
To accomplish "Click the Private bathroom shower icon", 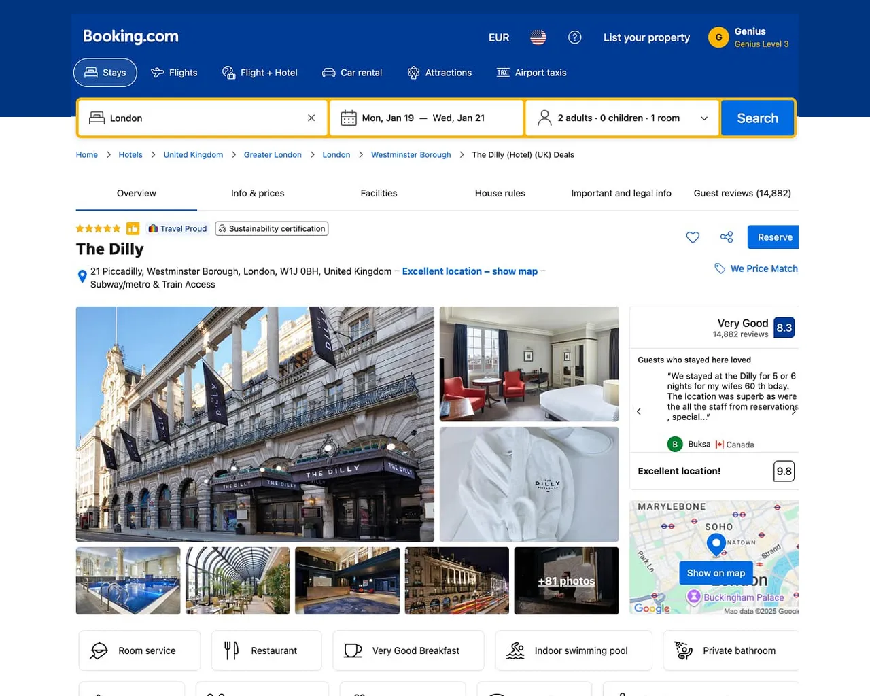I will [x=683, y=650].
